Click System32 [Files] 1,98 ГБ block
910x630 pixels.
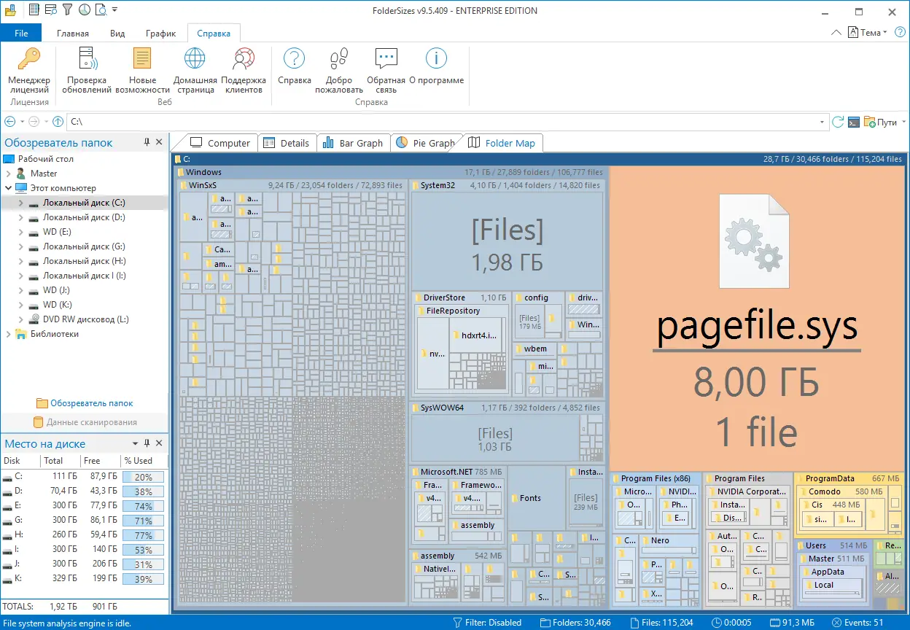click(507, 242)
